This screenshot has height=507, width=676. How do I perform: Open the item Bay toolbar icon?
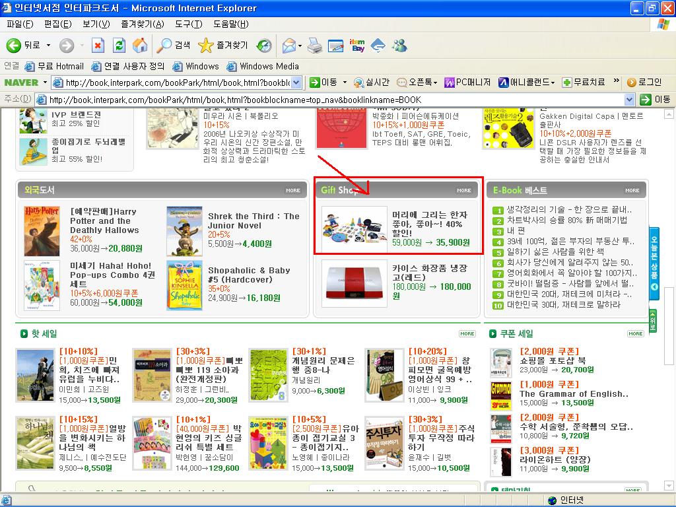pos(357,46)
